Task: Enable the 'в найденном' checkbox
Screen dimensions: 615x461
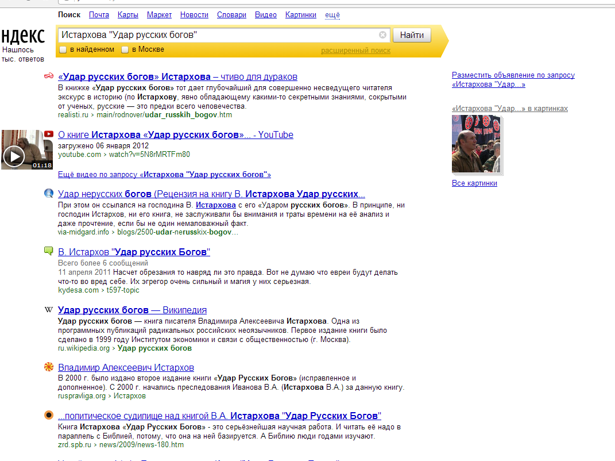Action: coord(63,50)
